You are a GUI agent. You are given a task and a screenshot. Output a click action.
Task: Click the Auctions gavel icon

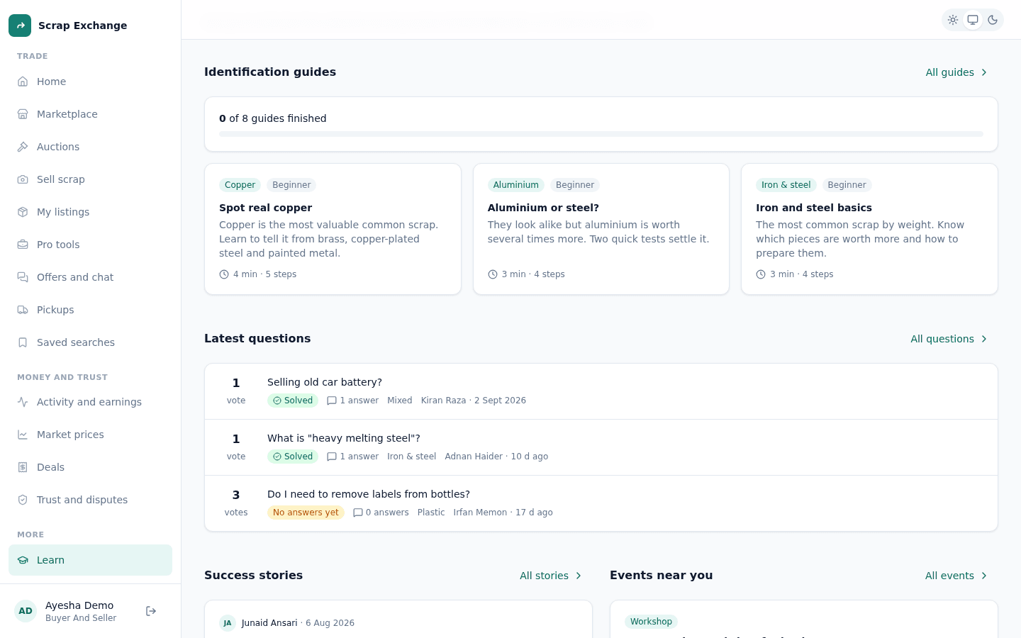tap(23, 147)
